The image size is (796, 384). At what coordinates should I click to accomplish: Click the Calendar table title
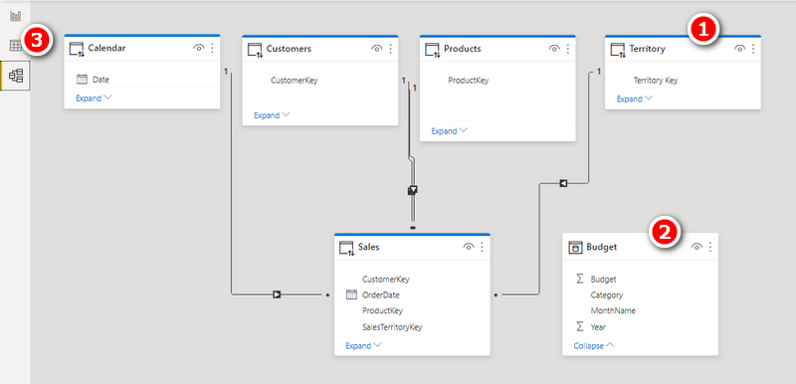[106, 48]
